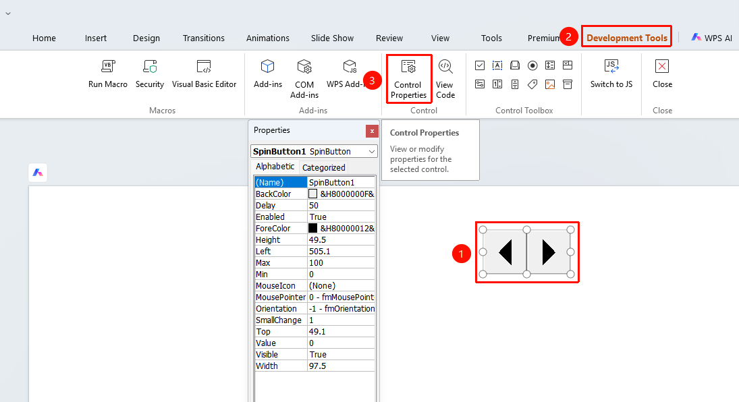
Task: Open Run Macro in the Macros group
Action: coord(108,74)
